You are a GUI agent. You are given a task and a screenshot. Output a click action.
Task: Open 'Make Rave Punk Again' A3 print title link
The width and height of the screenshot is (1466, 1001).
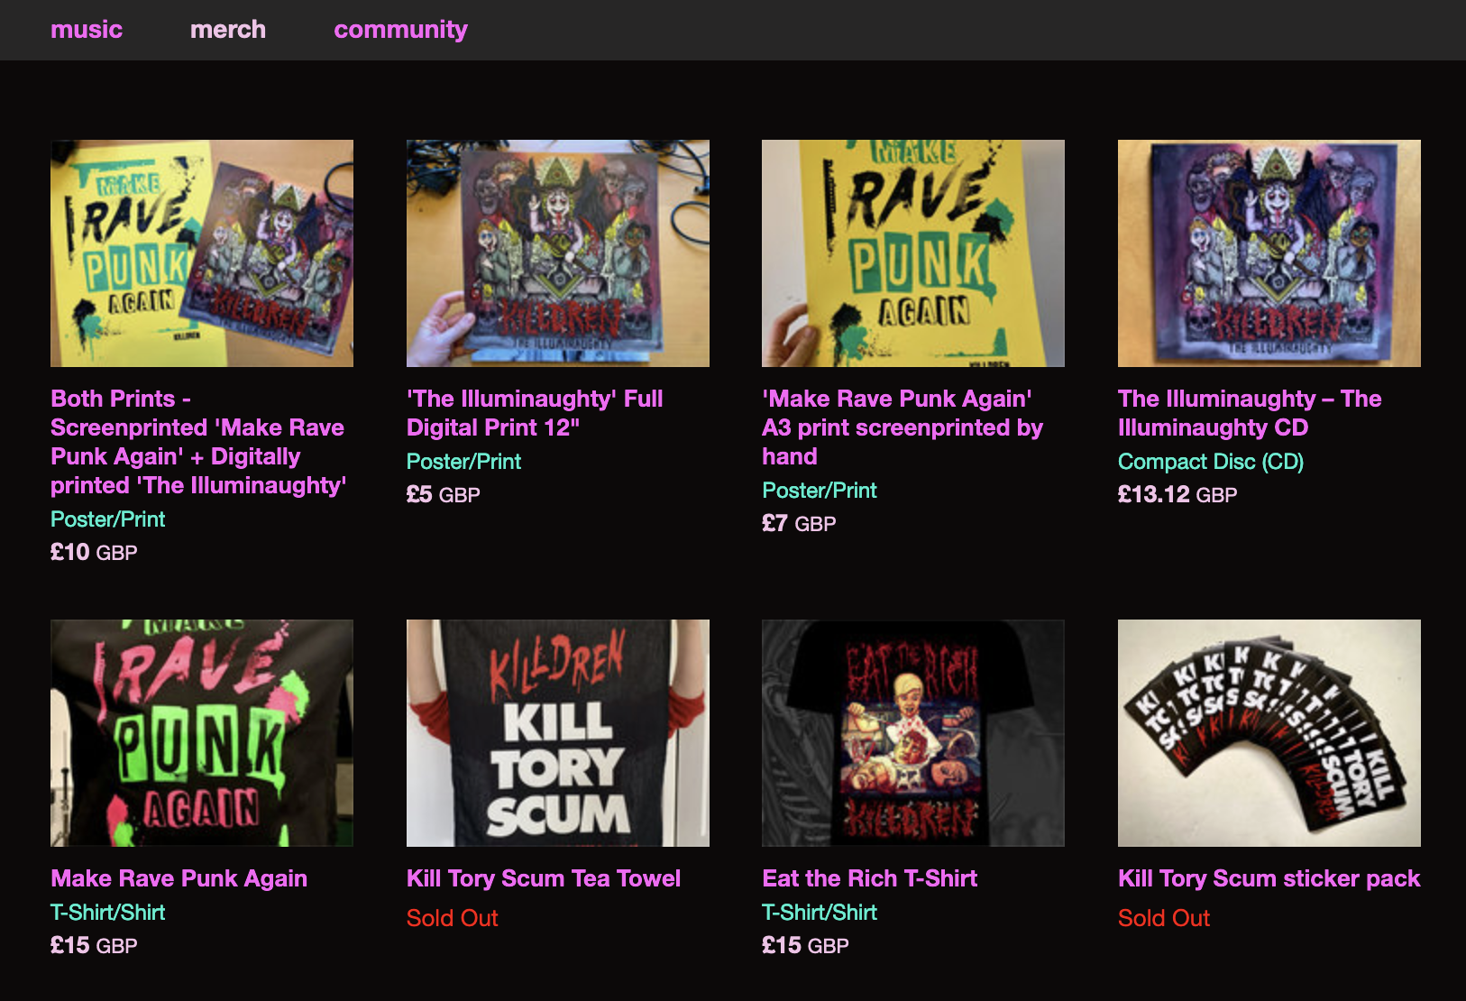coord(902,427)
